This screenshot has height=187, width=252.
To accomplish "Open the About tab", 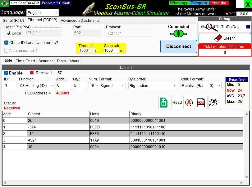I will pyautogui.click(x=74, y=61).
